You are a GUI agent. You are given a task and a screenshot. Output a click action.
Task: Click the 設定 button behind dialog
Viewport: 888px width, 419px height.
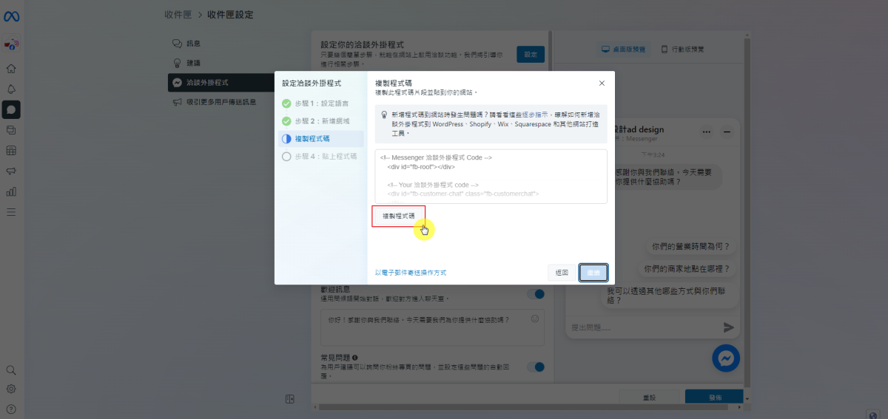click(x=531, y=55)
